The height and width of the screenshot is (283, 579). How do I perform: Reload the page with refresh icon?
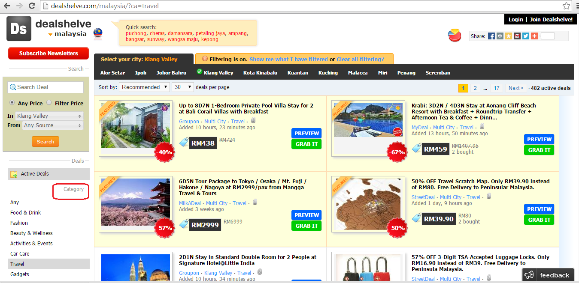click(x=32, y=6)
